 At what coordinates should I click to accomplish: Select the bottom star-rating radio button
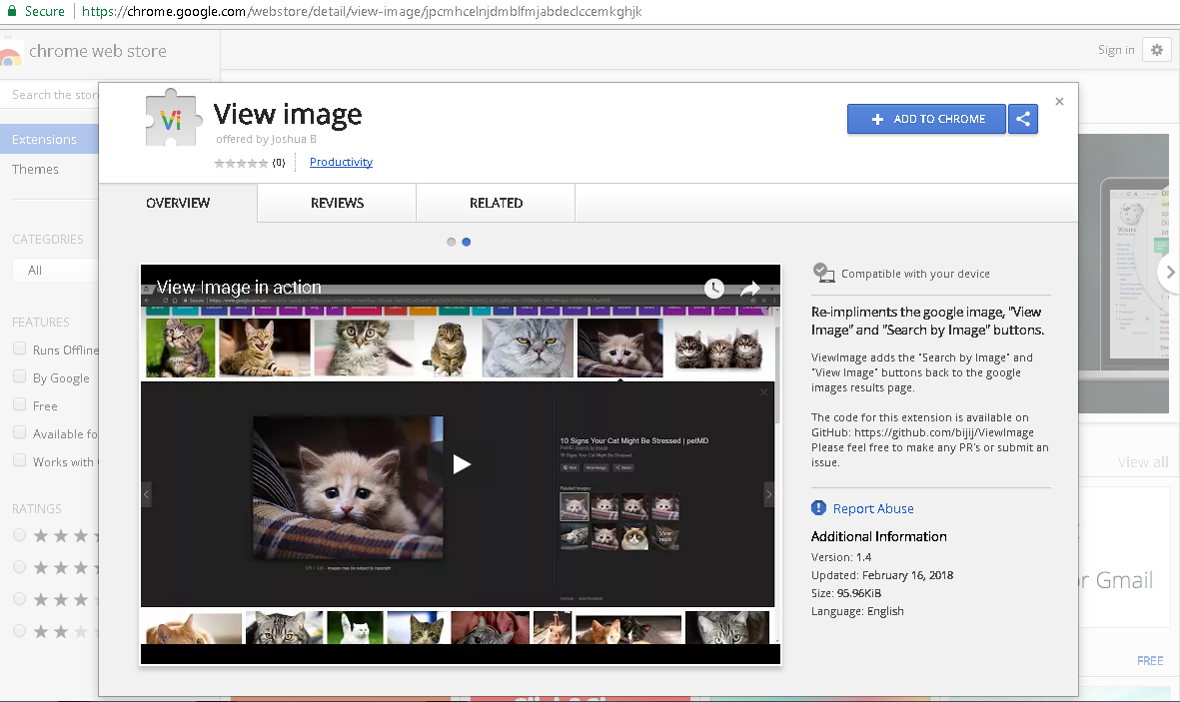[x=20, y=630]
